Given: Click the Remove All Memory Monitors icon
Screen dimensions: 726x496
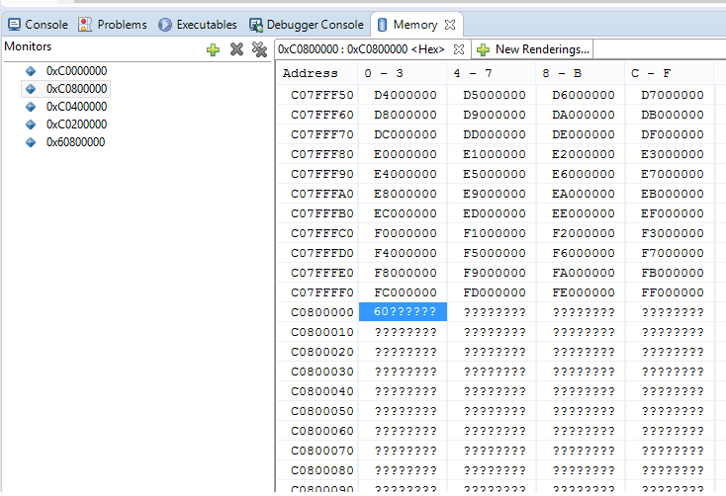Looking at the screenshot, I should 259,49.
